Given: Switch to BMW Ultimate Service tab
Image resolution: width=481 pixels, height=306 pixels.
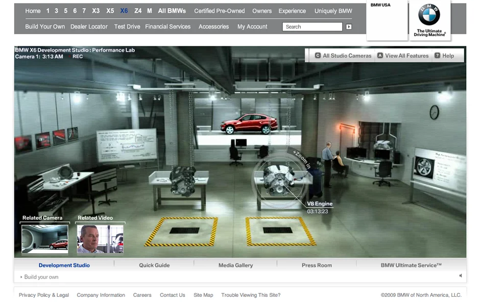Looking at the screenshot, I should click(411, 265).
